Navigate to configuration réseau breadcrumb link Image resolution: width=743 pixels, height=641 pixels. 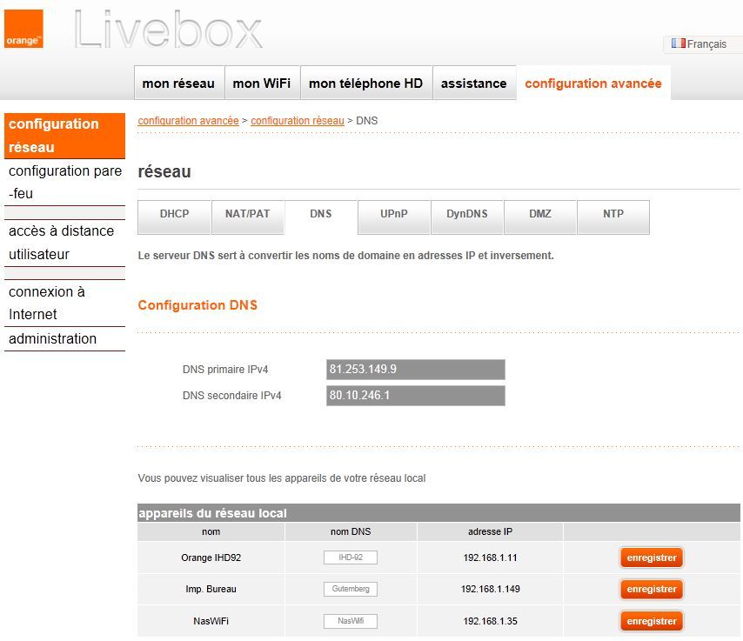pos(295,120)
